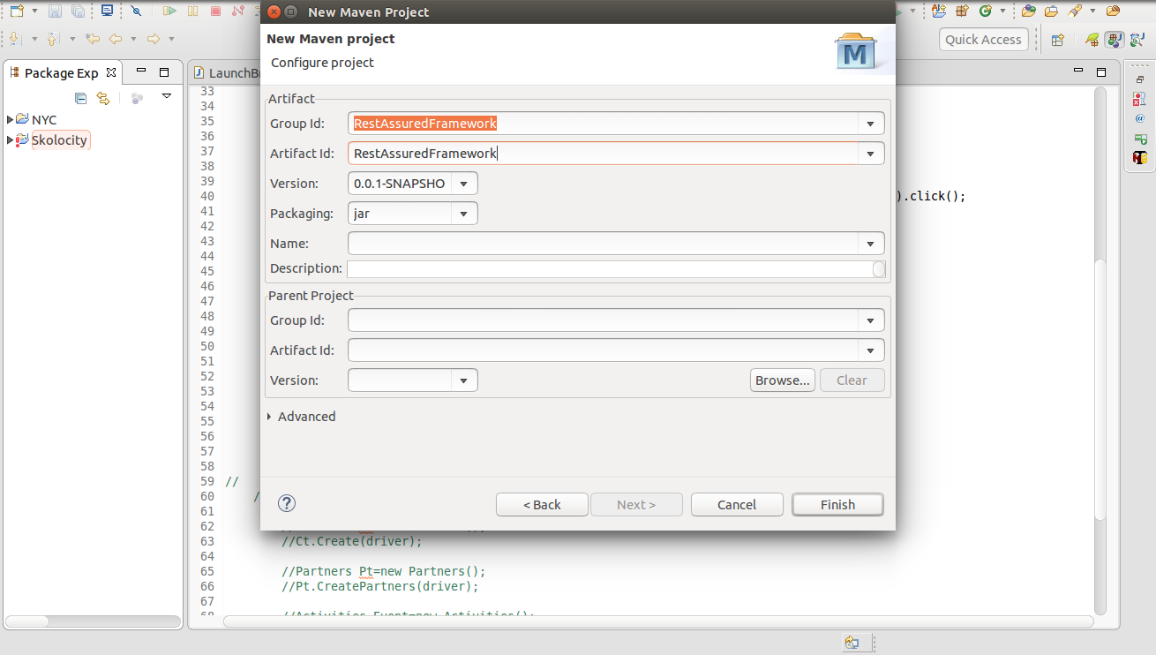Click the red Terminate debug icon
The width and height of the screenshot is (1156, 655).
click(x=215, y=11)
